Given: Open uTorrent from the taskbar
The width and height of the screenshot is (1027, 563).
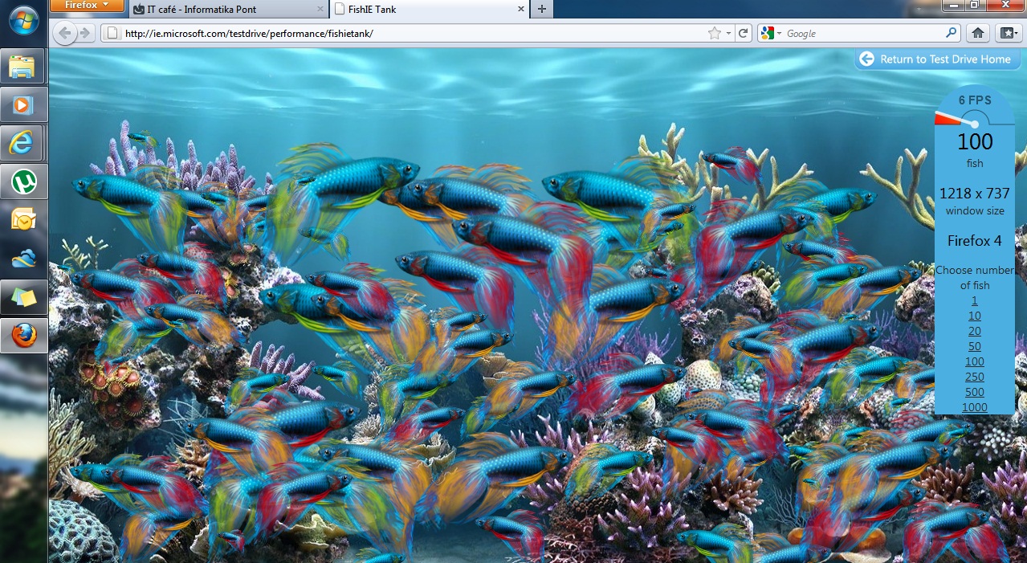Looking at the screenshot, I should (23, 182).
